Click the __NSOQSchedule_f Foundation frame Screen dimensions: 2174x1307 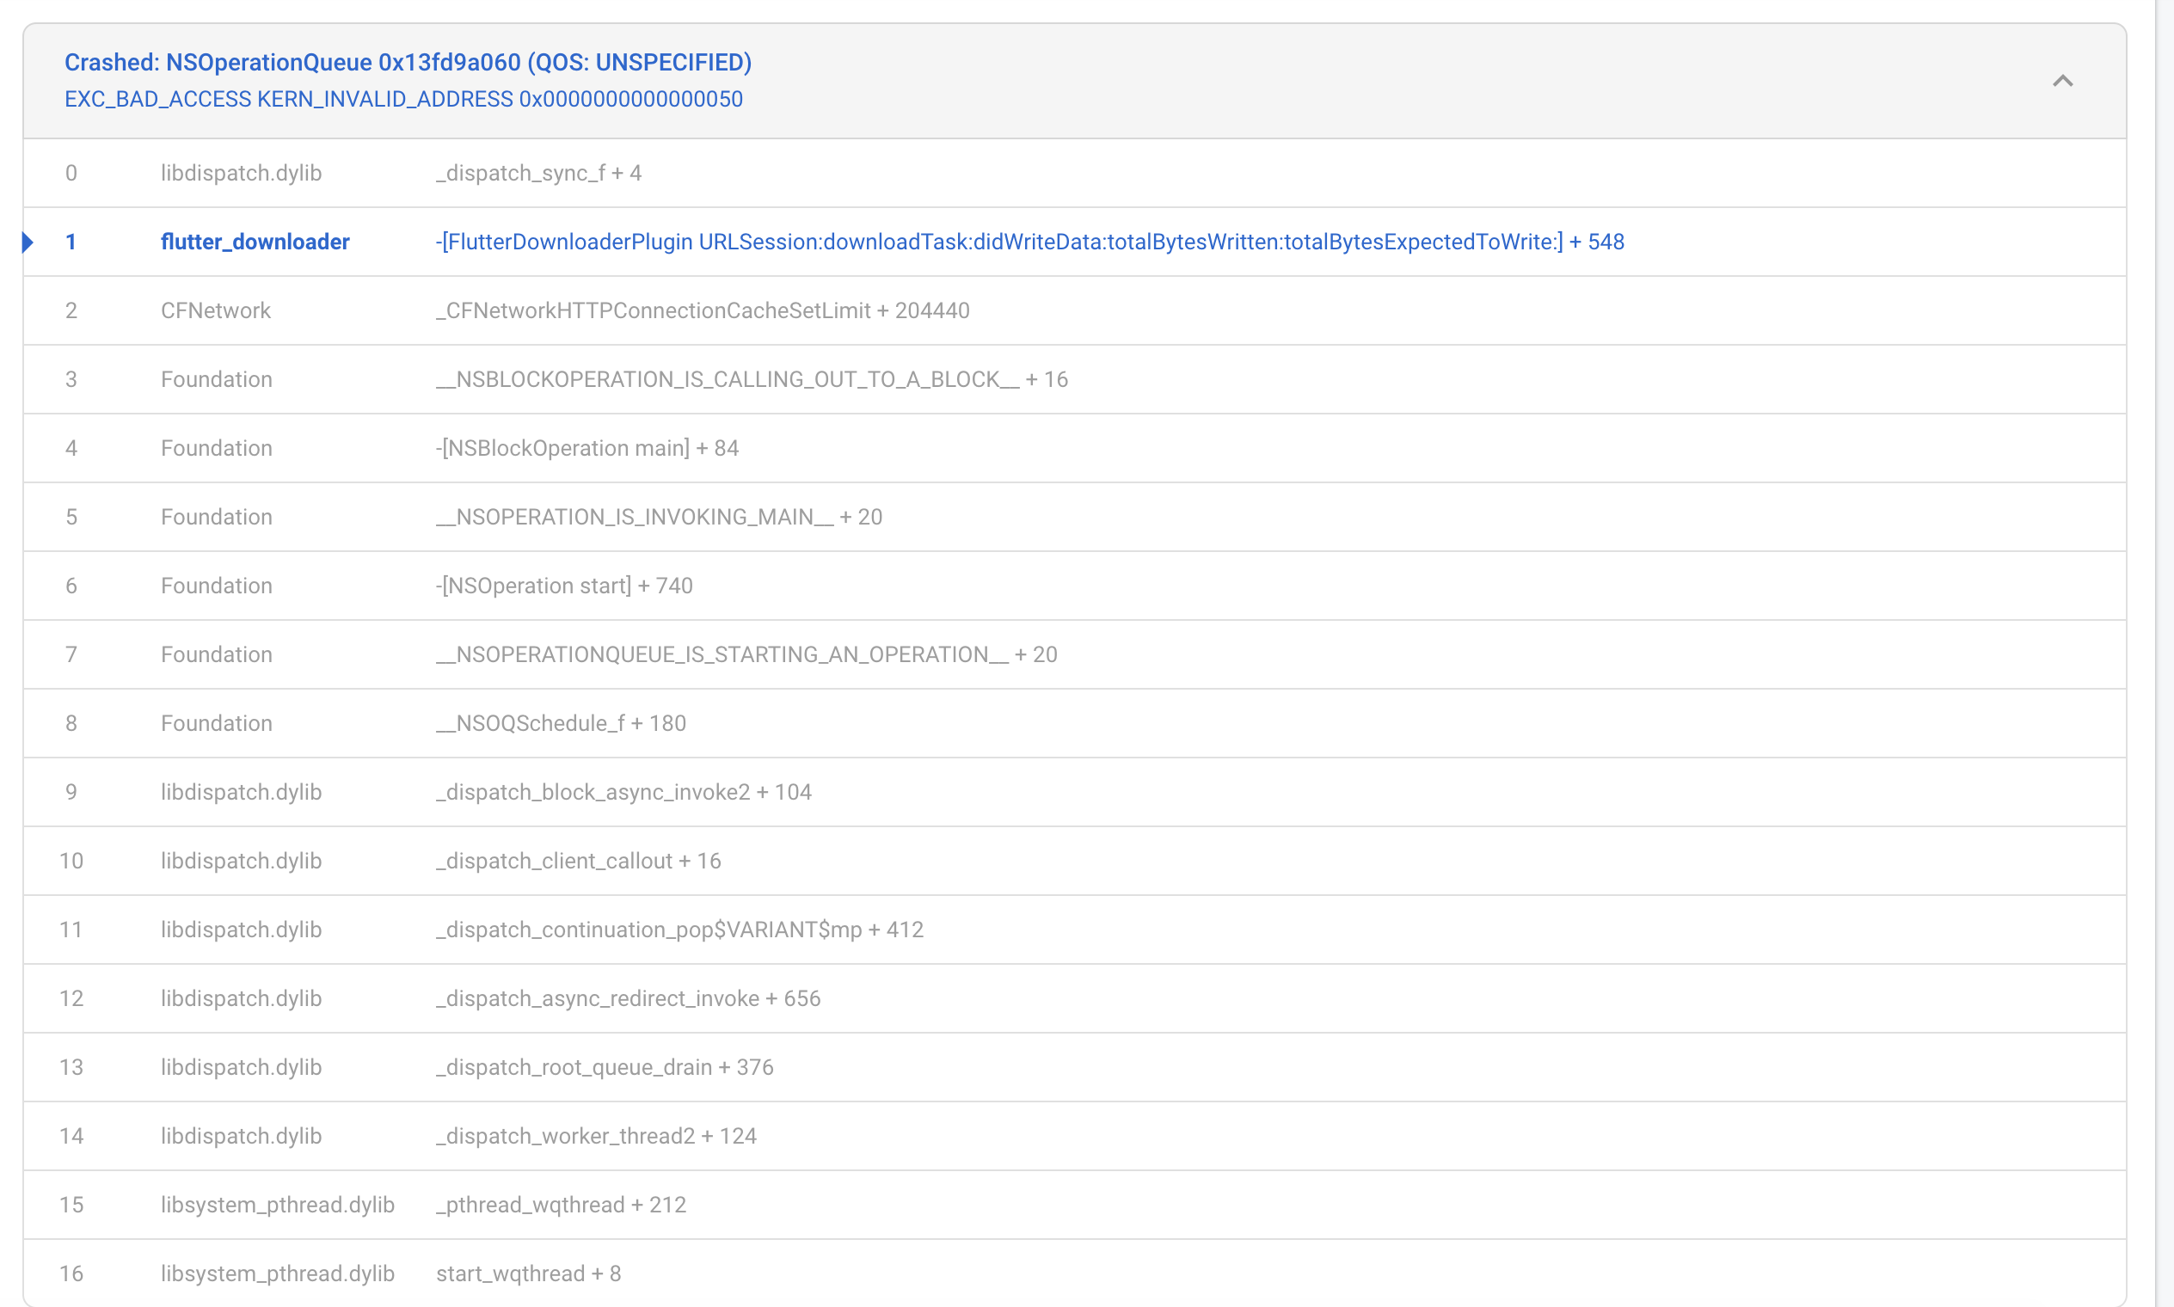(x=561, y=722)
